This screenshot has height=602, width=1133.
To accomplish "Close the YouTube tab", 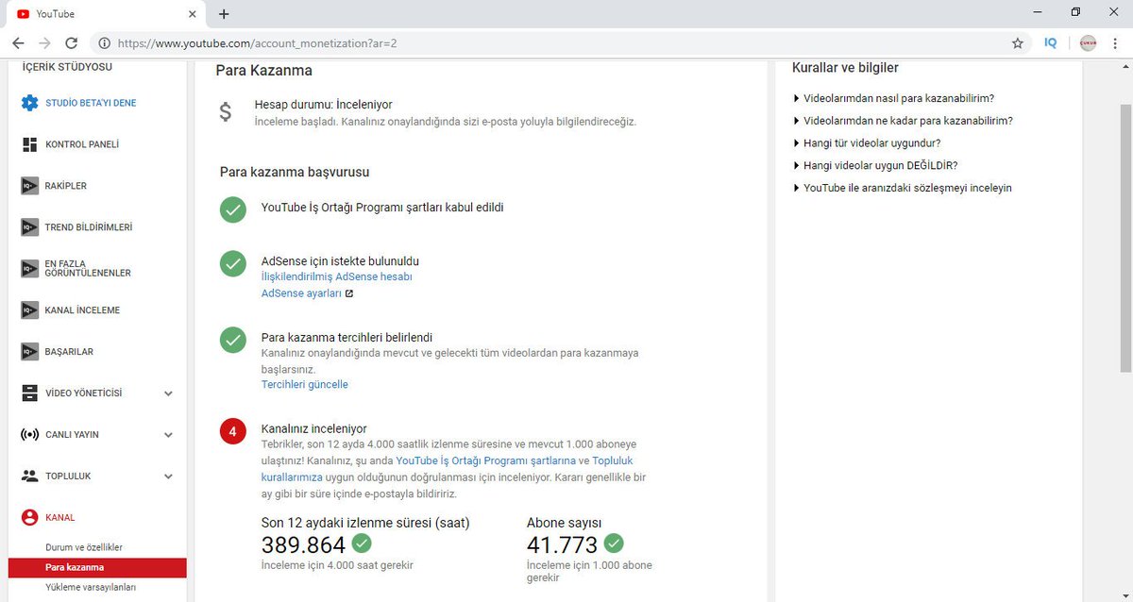I will click(x=192, y=14).
